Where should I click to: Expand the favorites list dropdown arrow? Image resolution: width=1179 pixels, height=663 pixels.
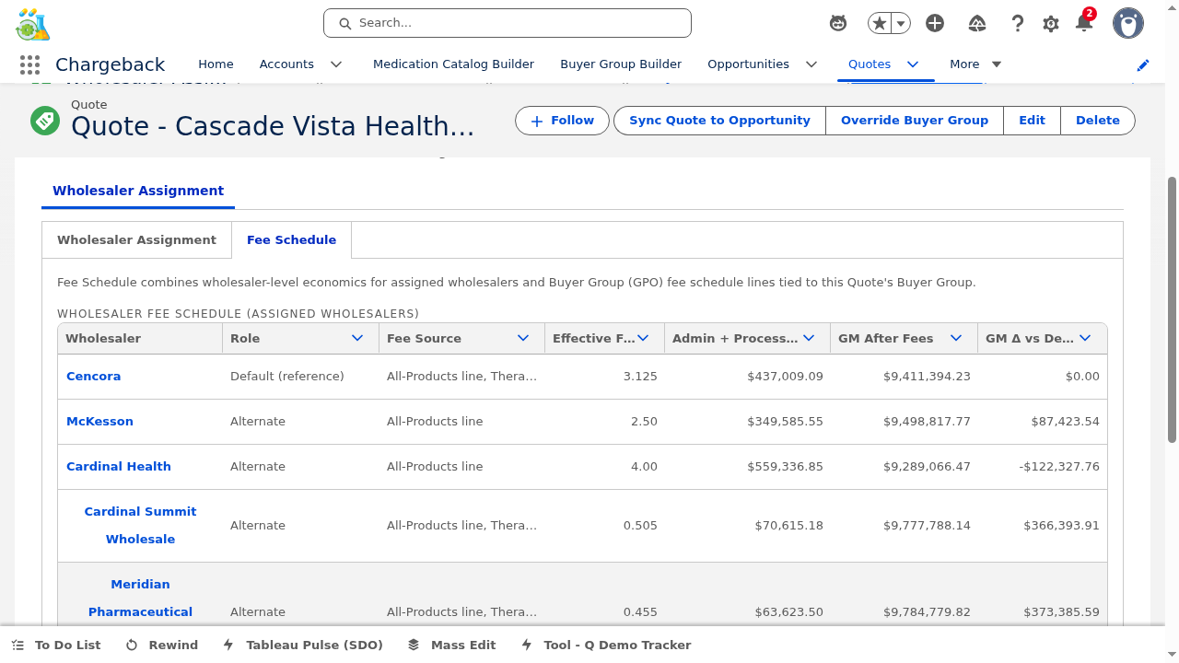tap(901, 23)
